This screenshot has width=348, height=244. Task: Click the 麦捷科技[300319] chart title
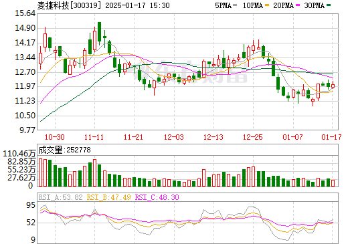(x=69, y=5)
